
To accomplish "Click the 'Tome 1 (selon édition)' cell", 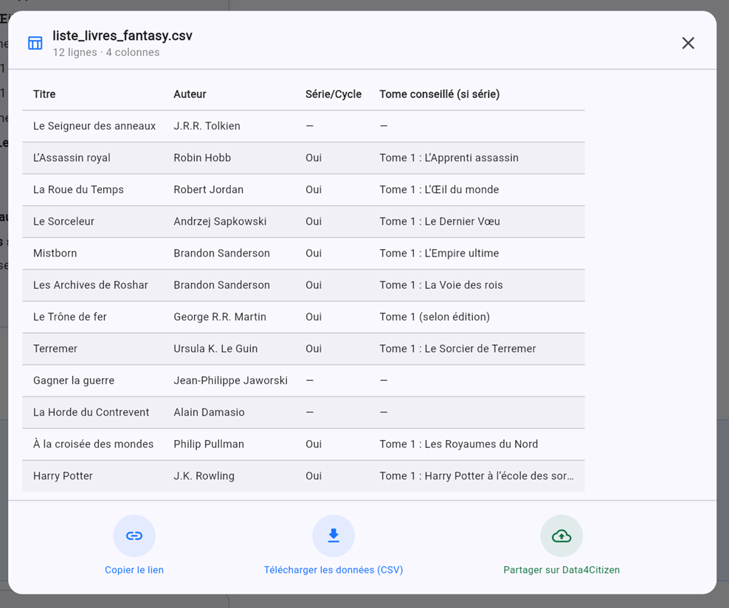I will [435, 317].
